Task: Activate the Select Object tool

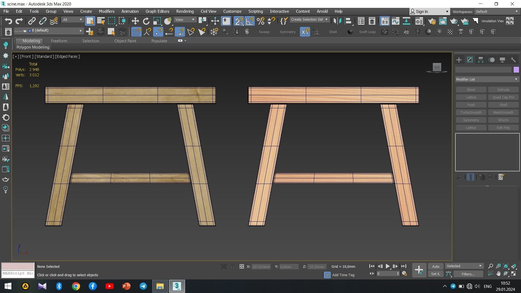Action: [90, 21]
